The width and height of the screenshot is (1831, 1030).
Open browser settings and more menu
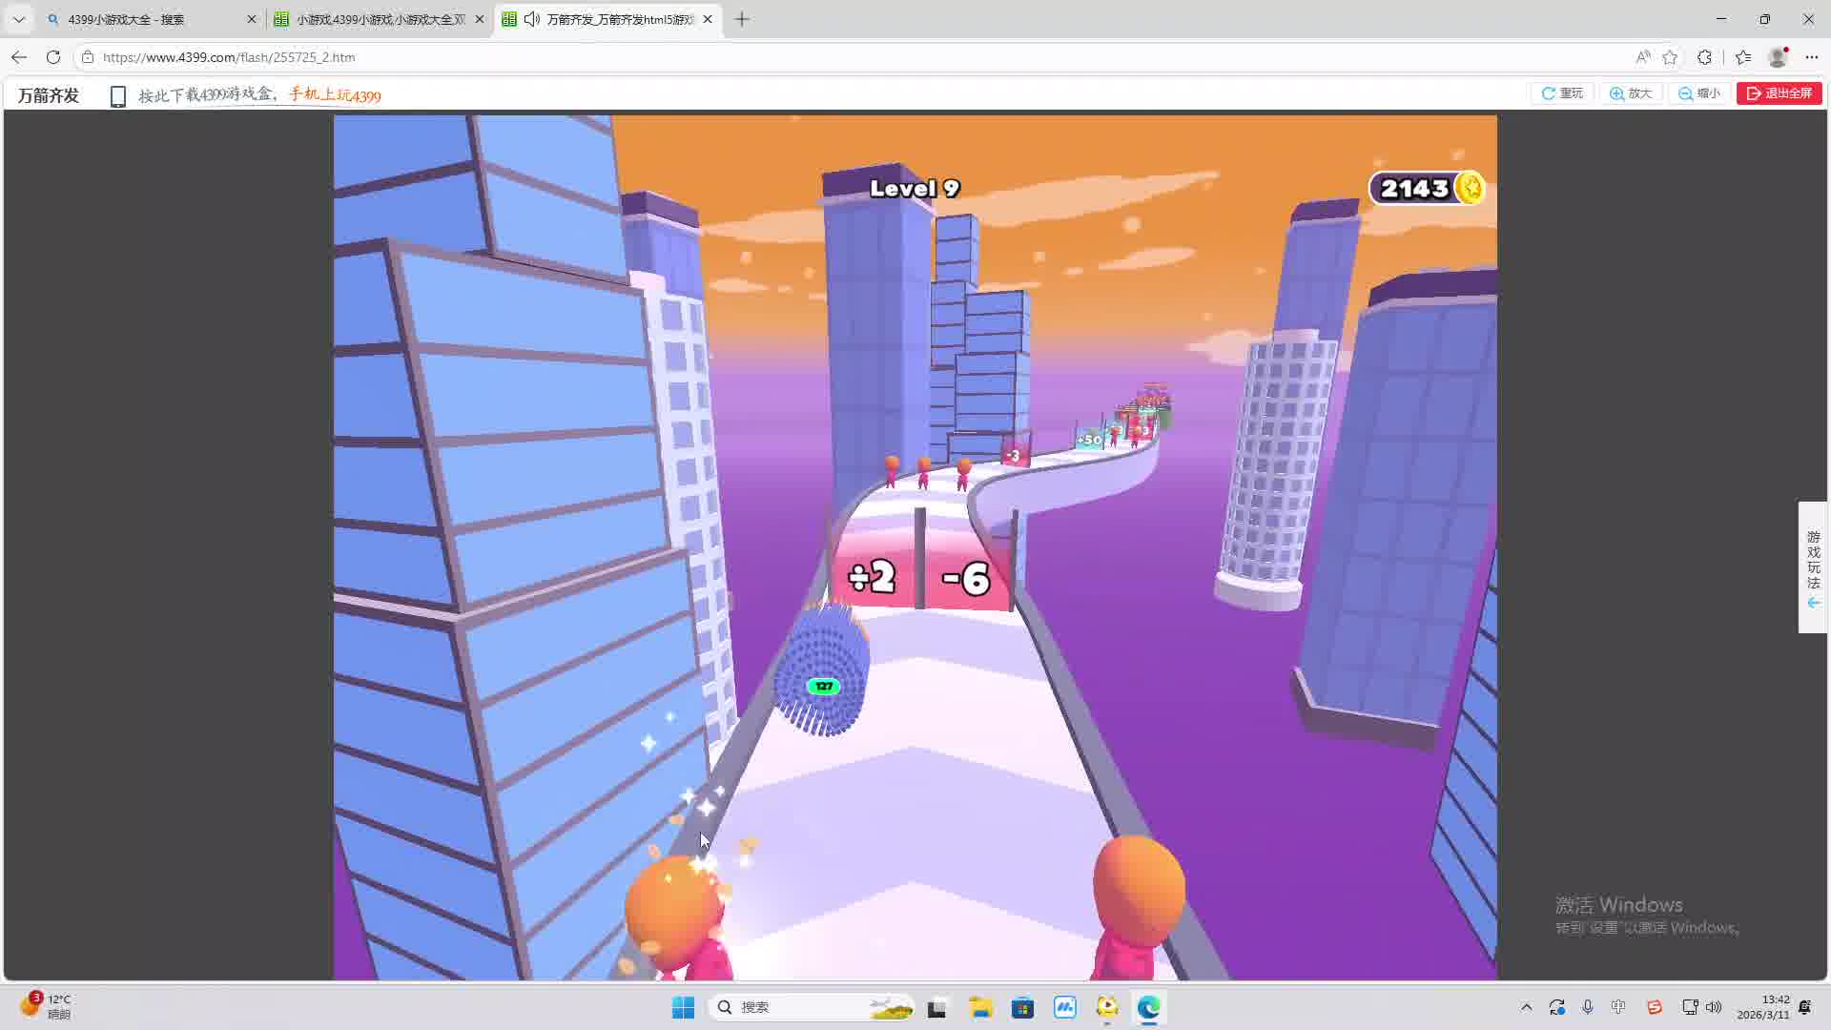1811,57
